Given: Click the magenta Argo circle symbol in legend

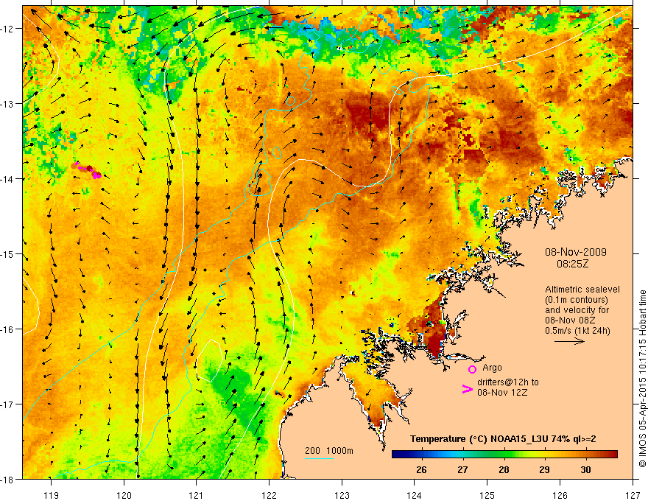Looking at the screenshot, I should [472, 369].
